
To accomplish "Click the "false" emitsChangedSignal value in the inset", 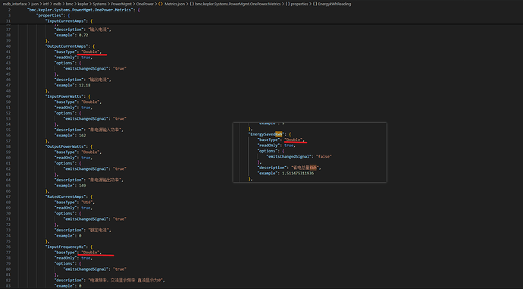I will [324, 156].
